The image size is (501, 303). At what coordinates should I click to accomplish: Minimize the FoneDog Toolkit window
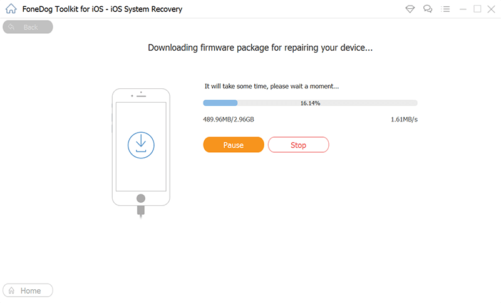(x=463, y=9)
